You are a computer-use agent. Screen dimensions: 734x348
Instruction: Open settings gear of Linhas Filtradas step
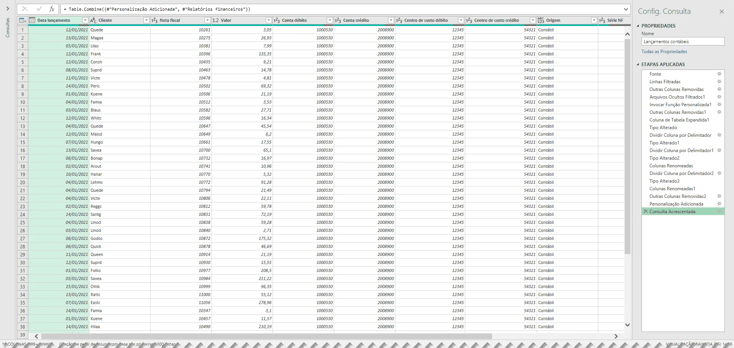[x=719, y=81]
